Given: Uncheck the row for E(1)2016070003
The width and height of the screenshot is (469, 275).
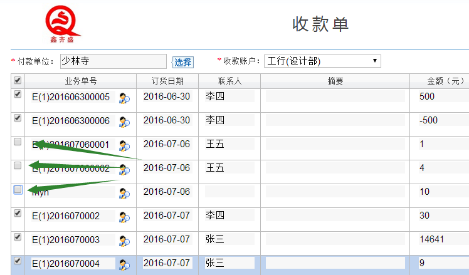Looking at the screenshot, I should pyautogui.click(x=18, y=237).
